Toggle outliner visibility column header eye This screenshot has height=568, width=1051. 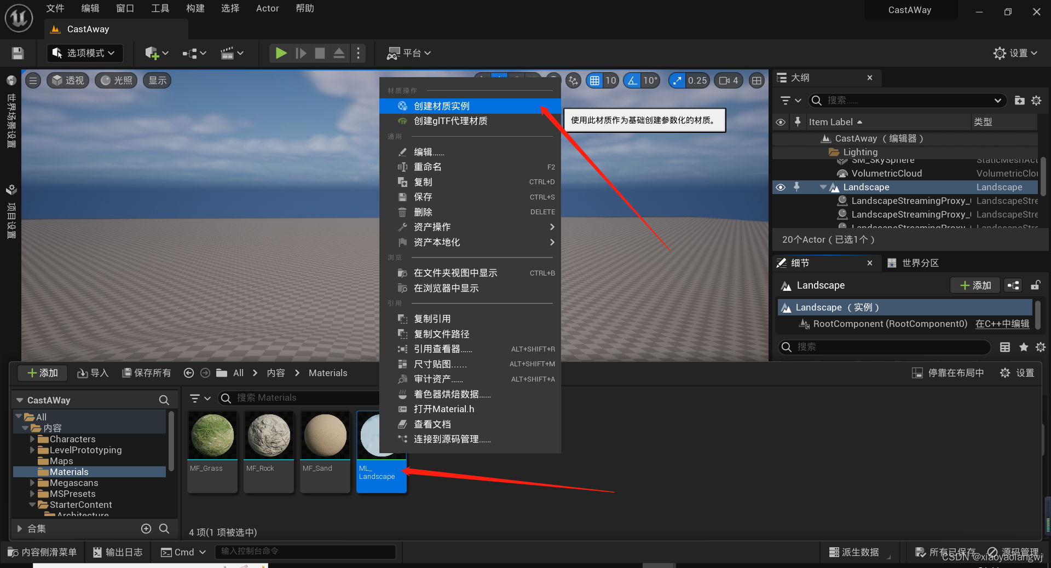click(x=781, y=122)
